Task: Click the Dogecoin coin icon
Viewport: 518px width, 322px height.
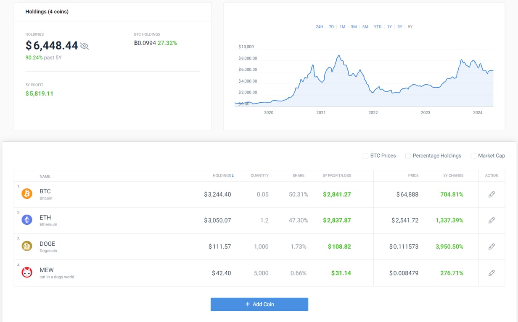Action: point(27,246)
